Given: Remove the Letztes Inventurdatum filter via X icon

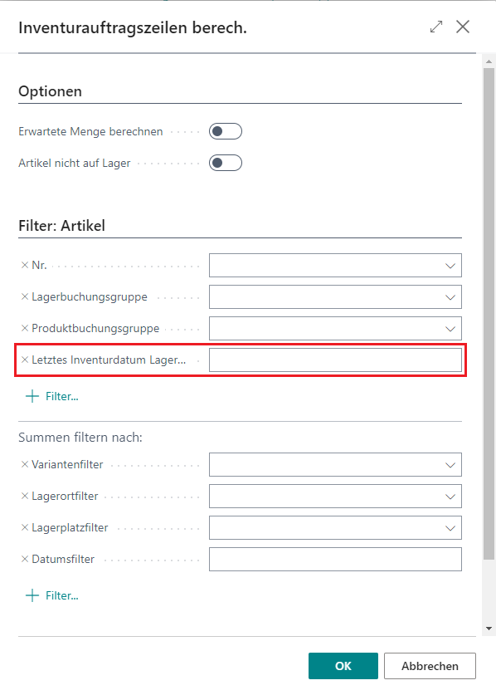Looking at the screenshot, I should [x=25, y=360].
